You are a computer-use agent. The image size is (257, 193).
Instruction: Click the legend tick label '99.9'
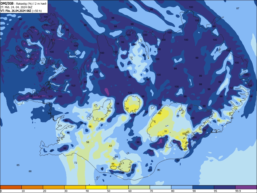(238, 191)
